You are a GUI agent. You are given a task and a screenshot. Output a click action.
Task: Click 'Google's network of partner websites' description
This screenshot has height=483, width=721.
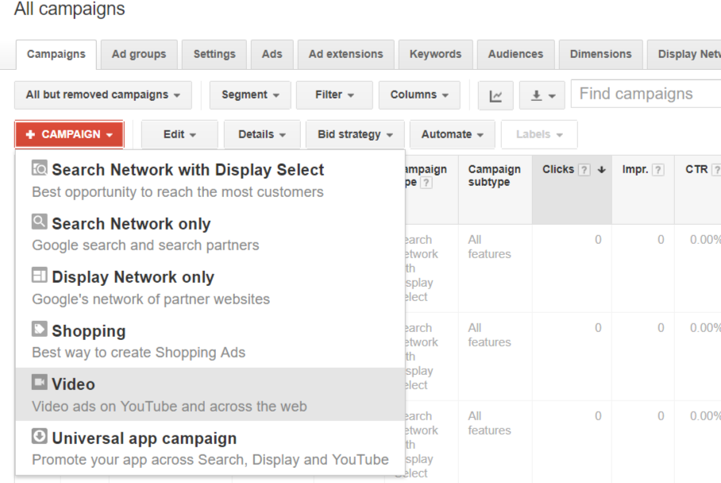pos(151,299)
